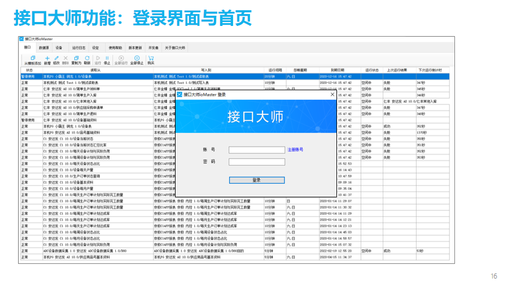Screen dimensions: 512x287
Task: Open the 运行日志 tab
Action: pyautogui.click(x=79, y=48)
